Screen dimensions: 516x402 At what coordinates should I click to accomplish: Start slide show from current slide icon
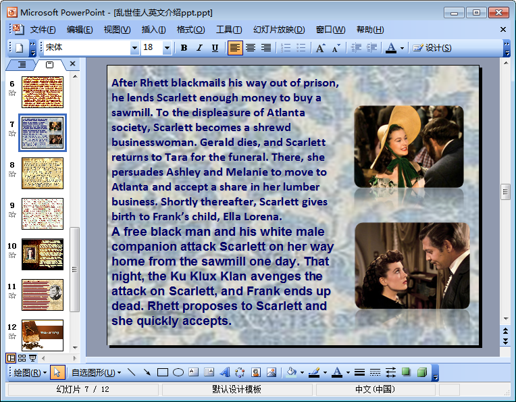(32, 358)
